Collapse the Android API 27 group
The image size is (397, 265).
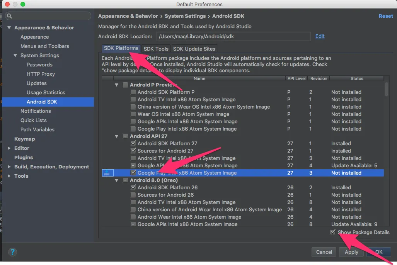[117, 136]
